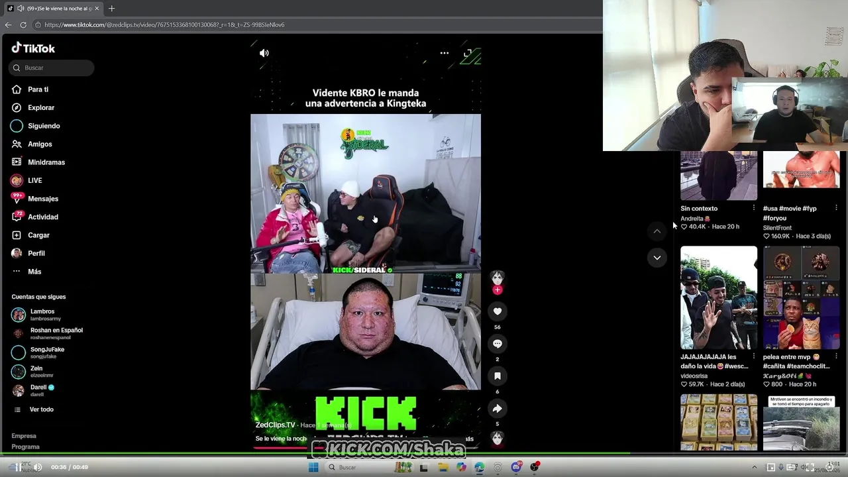Screen dimensions: 848x477
Task: Open videosrisa creator name
Action: (694, 376)
